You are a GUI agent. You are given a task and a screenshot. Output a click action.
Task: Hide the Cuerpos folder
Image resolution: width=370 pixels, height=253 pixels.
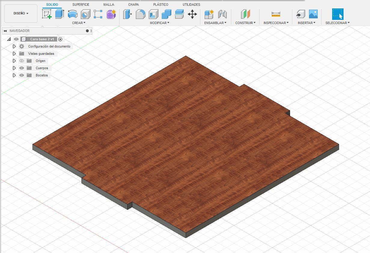[x=22, y=68]
